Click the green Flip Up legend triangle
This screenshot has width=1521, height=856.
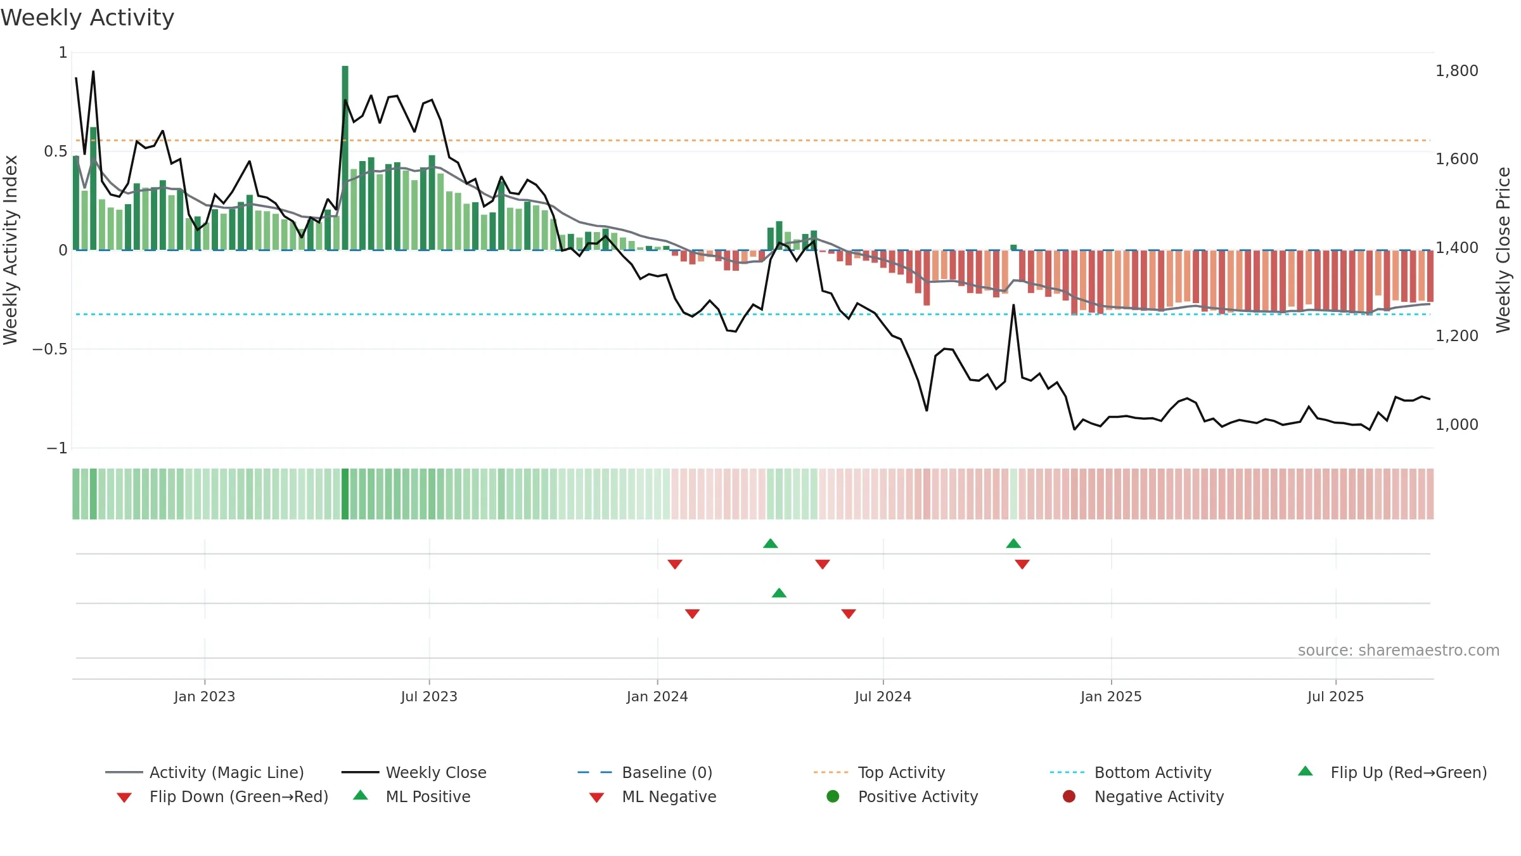click(1306, 771)
